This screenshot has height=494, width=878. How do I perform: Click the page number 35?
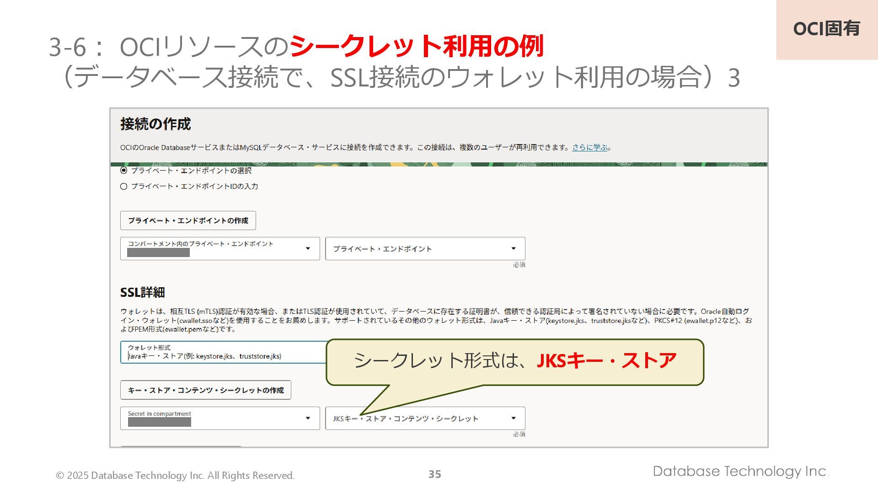[x=434, y=474]
